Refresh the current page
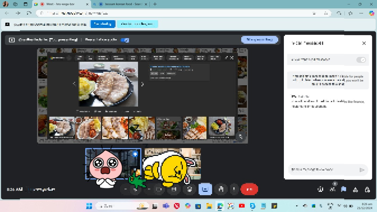Screen dimensions: 377x212 click(x=29, y=13)
